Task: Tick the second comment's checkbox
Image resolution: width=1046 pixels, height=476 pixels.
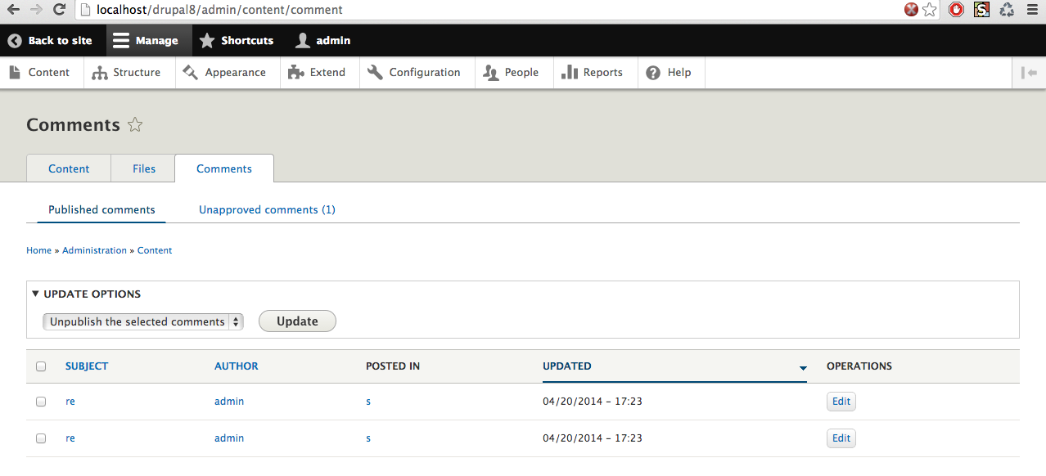Action: tap(41, 438)
